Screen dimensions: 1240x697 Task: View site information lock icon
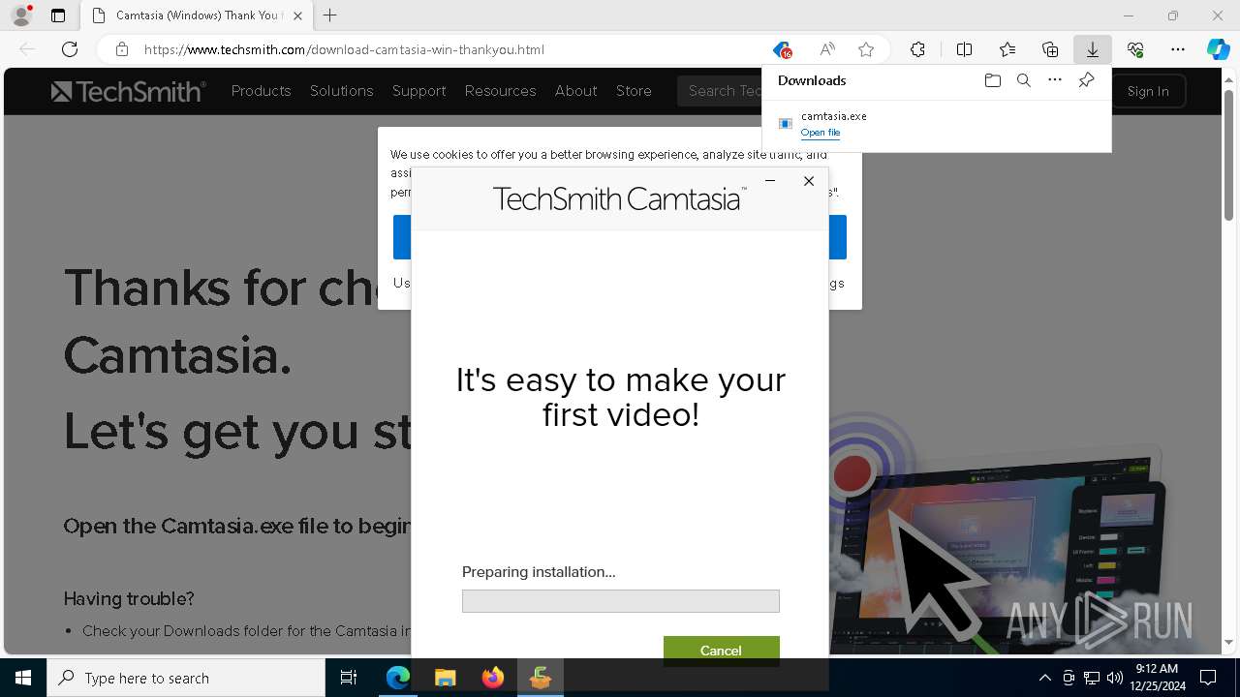point(121,49)
